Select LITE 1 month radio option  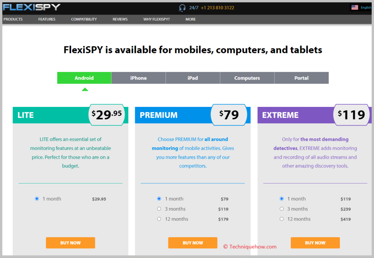pyautogui.click(x=37, y=199)
